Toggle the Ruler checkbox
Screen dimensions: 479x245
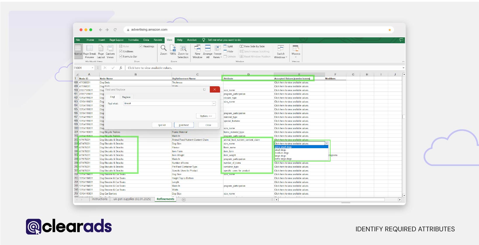tap(121, 46)
